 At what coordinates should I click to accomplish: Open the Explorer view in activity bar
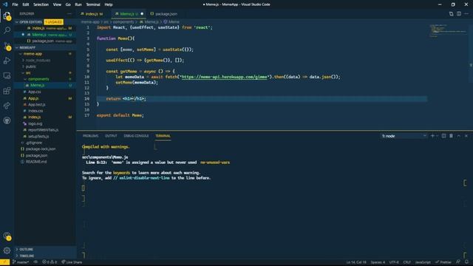(7, 16)
